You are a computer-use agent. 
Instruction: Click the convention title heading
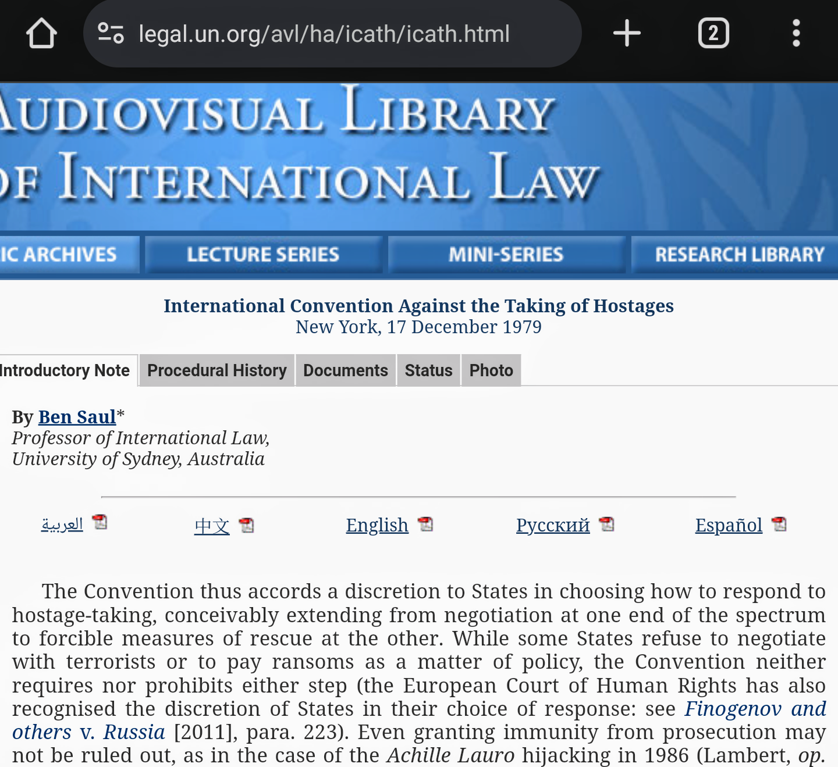(x=418, y=306)
